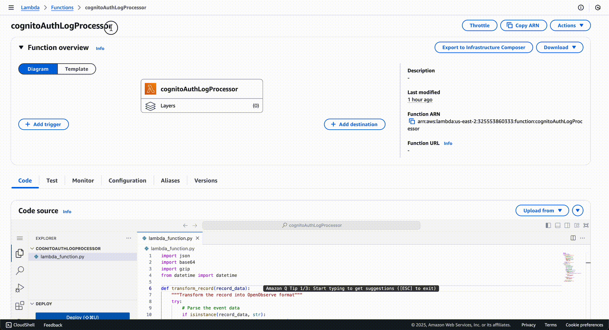Viewport: 609px width, 330px height.
Task: Copy the Function ARN using the copy icon
Action: (x=411, y=121)
